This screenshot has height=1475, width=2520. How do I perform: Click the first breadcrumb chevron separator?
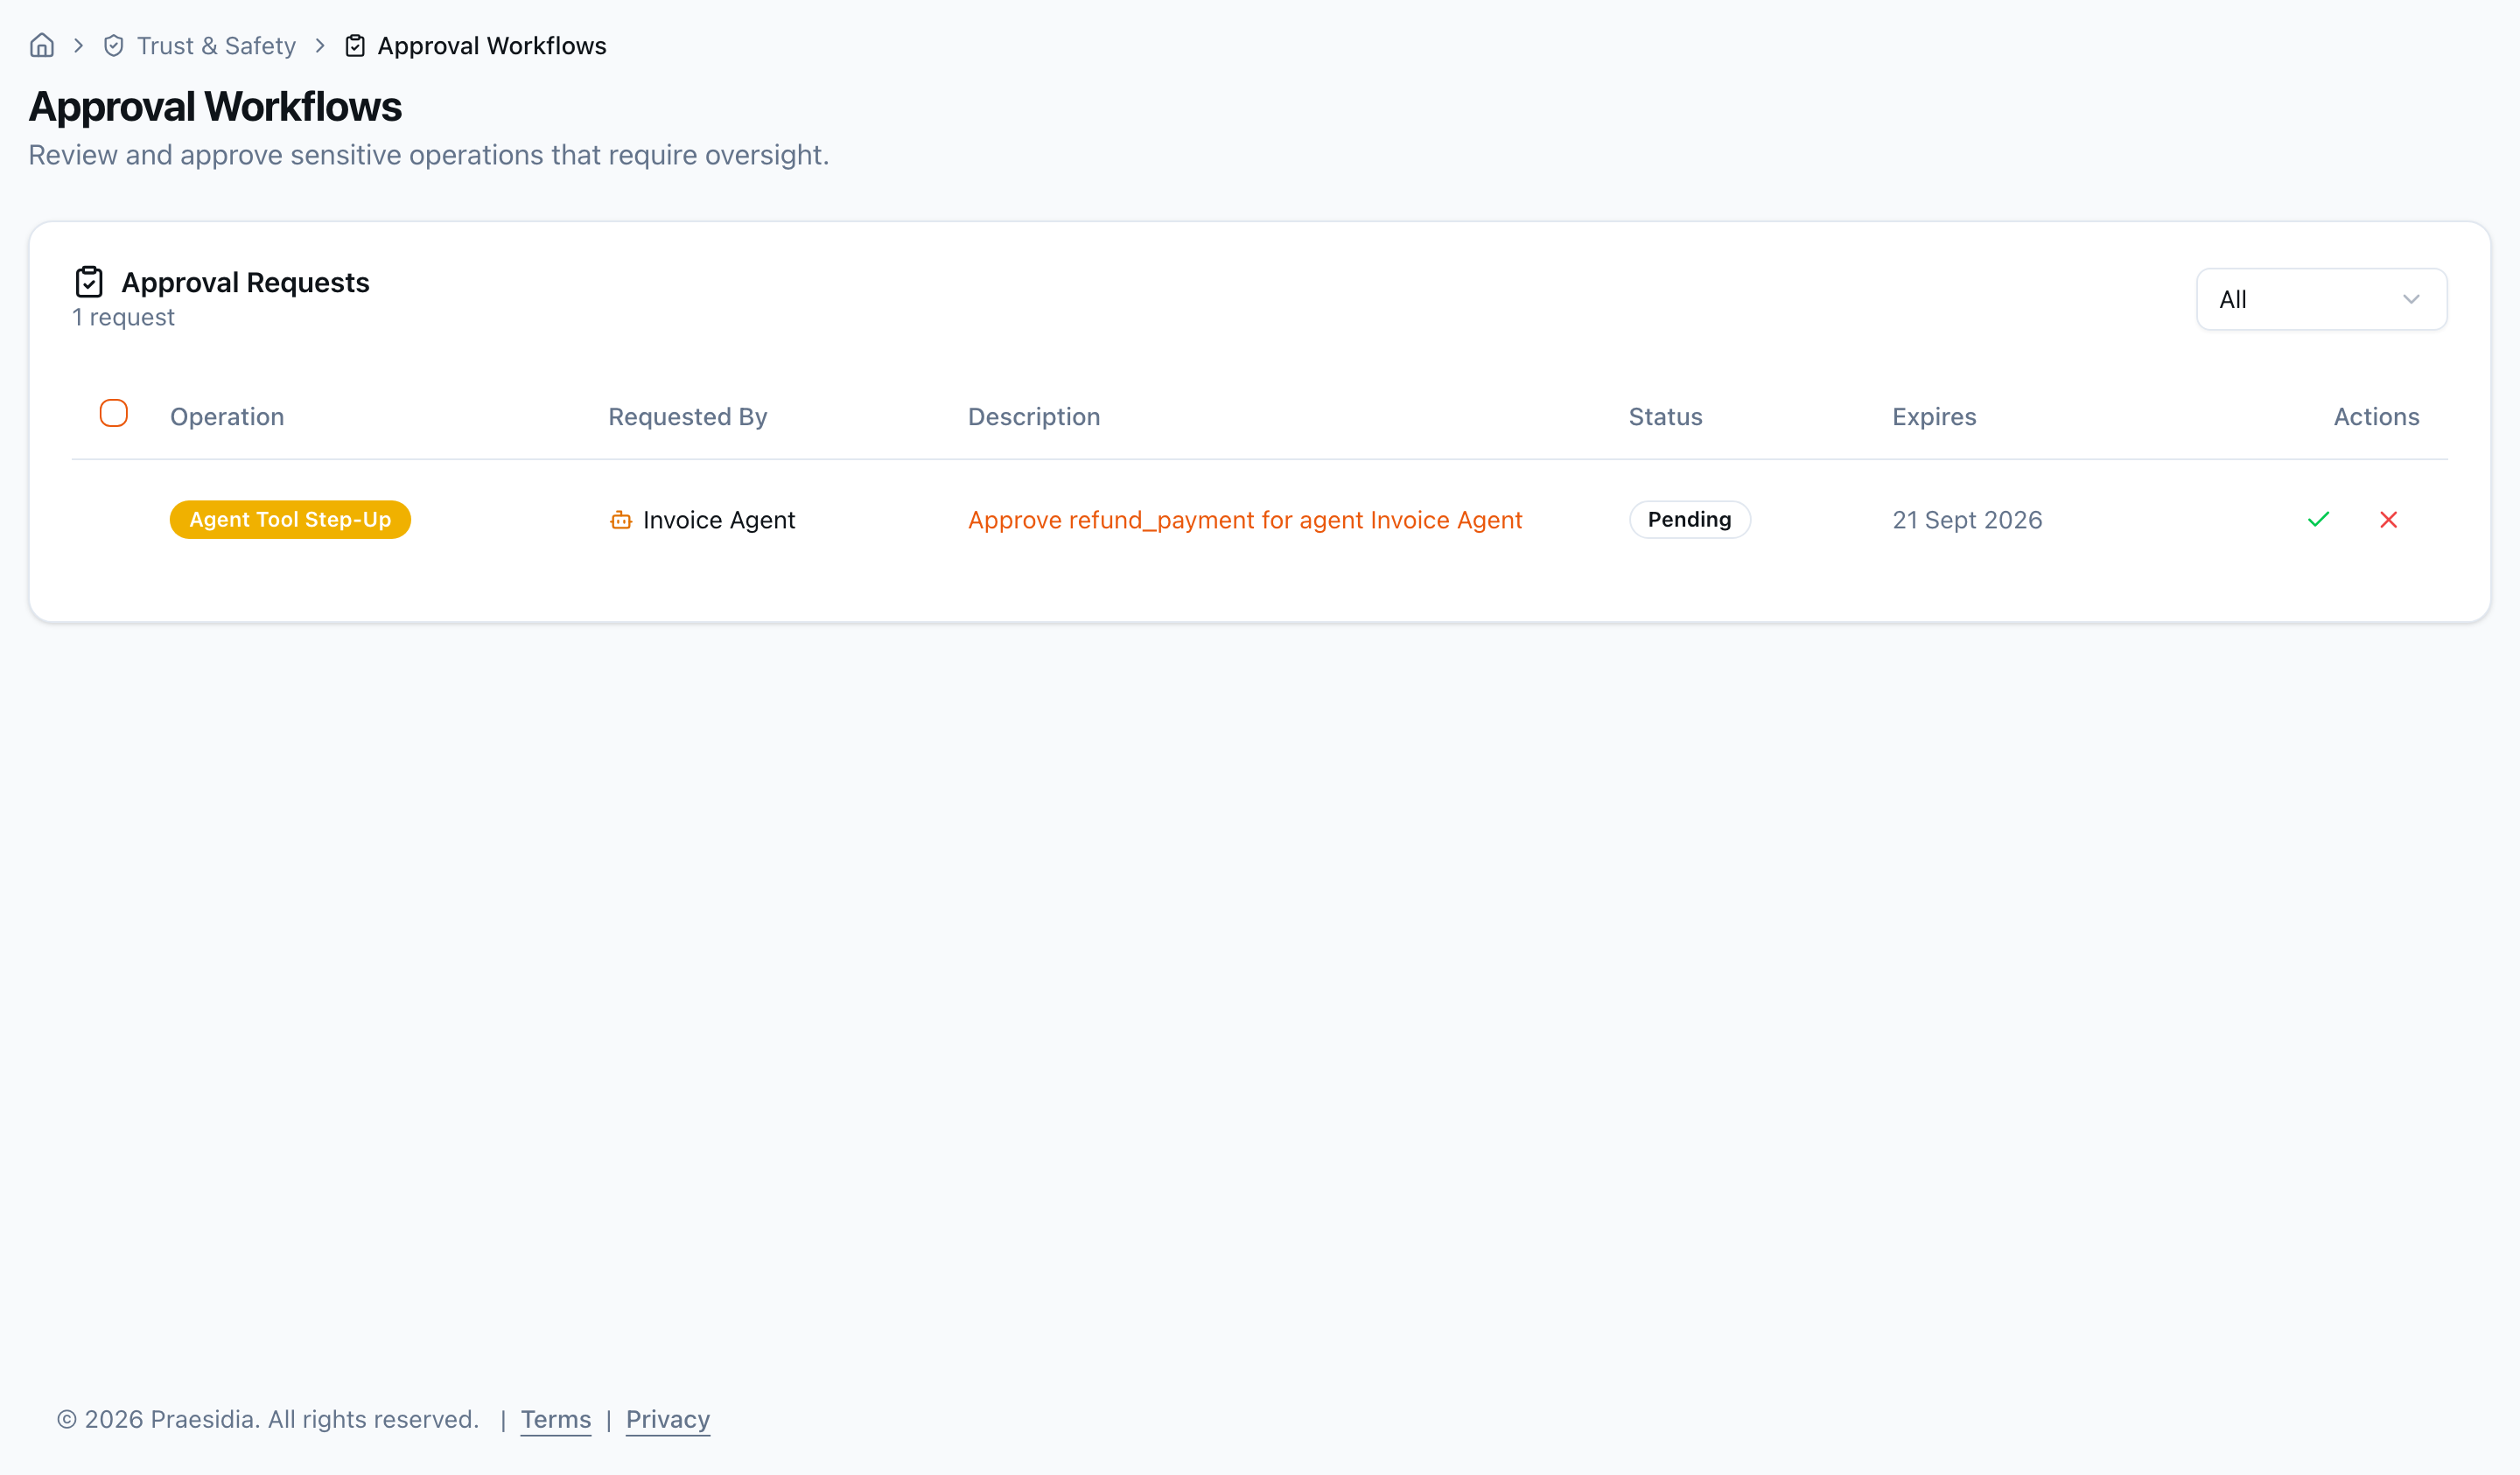pyautogui.click(x=79, y=46)
